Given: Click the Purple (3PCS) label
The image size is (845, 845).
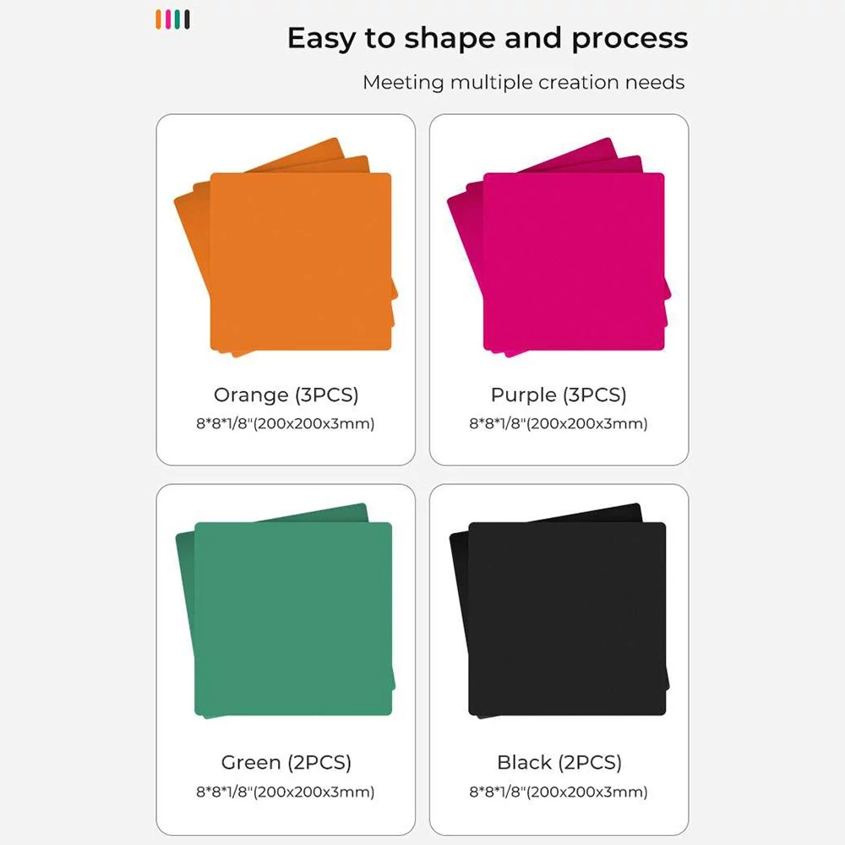Looking at the screenshot, I should [559, 395].
